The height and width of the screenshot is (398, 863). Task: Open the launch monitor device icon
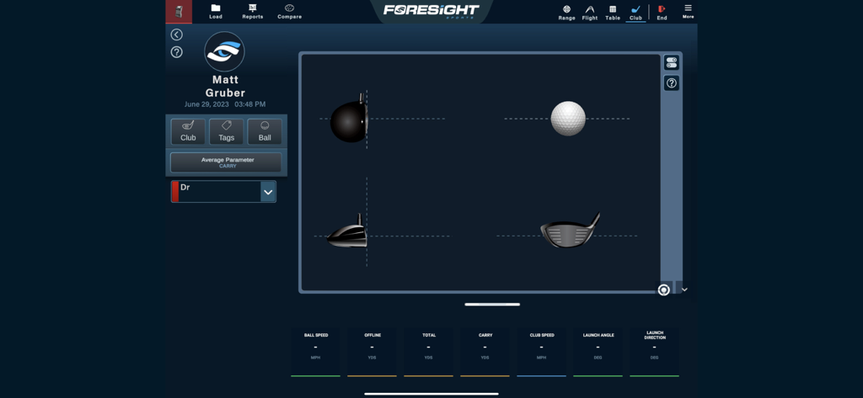[x=179, y=12]
